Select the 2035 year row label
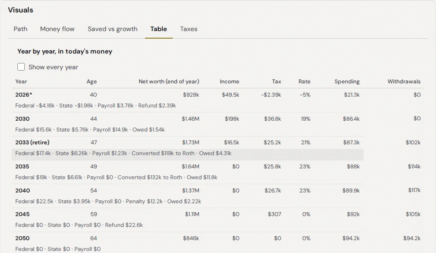The height and width of the screenshot is (253, 436). pos(22,166)
